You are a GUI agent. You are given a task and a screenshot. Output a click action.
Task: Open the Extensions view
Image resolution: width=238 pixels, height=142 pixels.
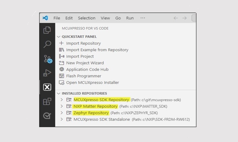(x=47, y=101)
